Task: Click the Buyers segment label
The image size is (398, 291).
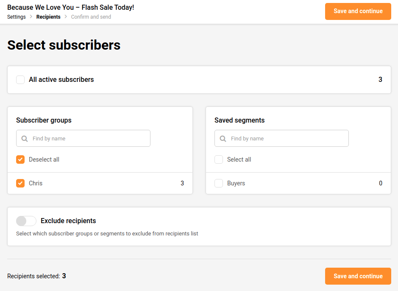Action: coord(236,183)
